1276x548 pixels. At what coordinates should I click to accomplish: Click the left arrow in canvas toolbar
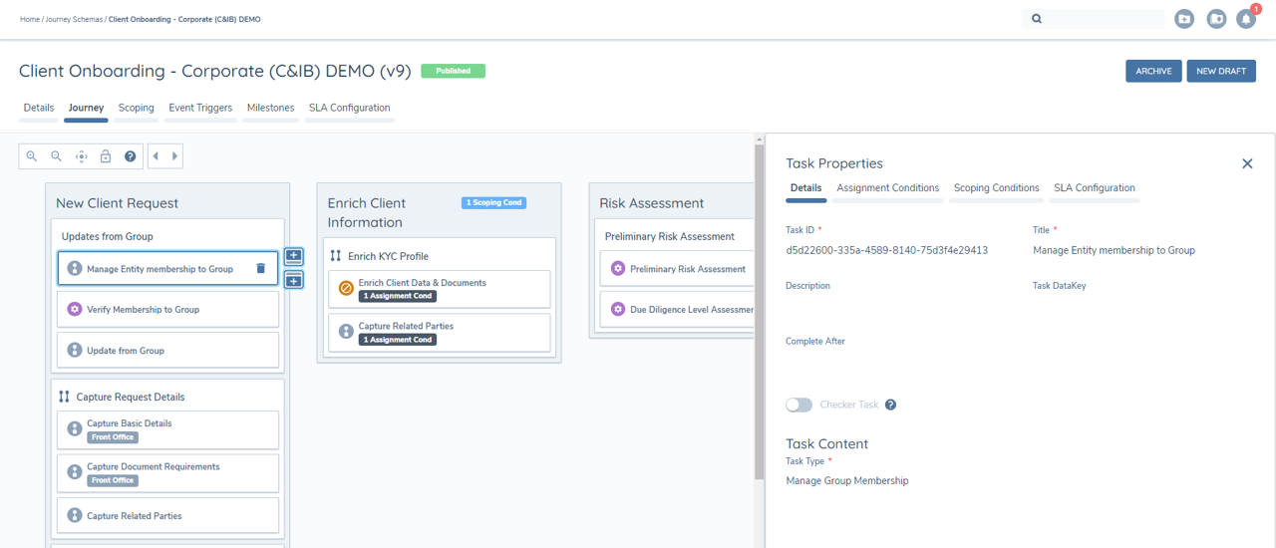click(x=156, y=156)
